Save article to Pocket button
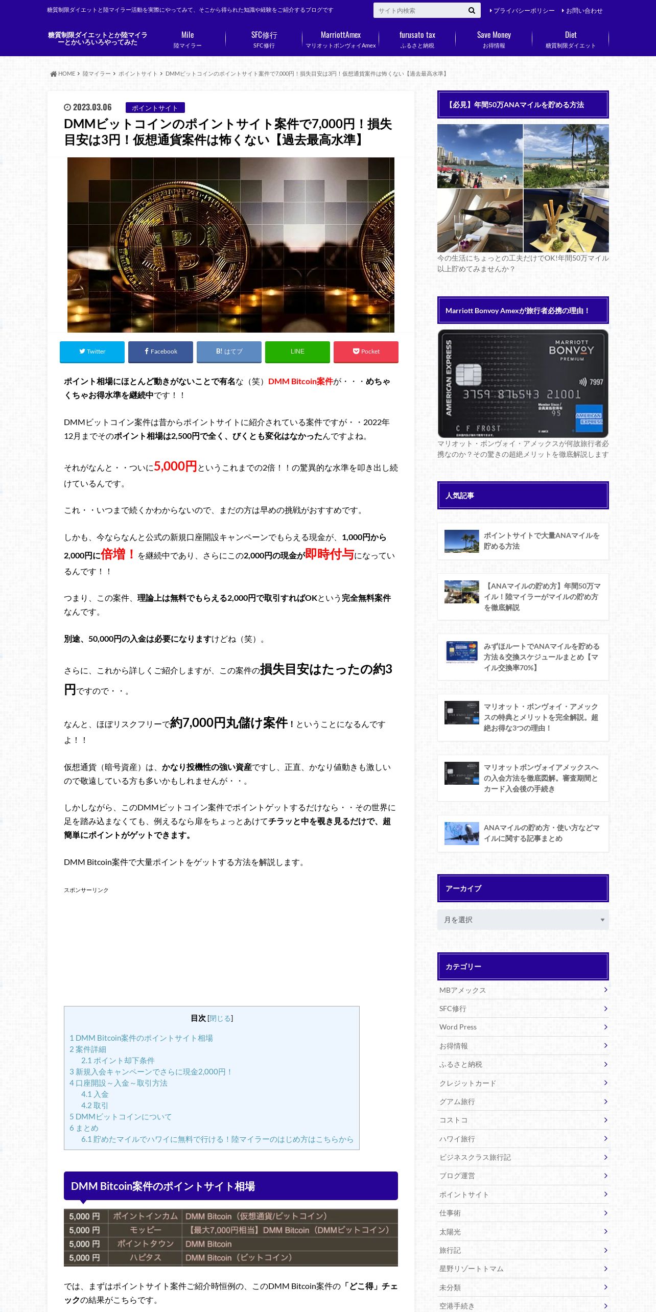Image resolution: width=656 pixels, height=1312 pixels. [x=366, y=352]
